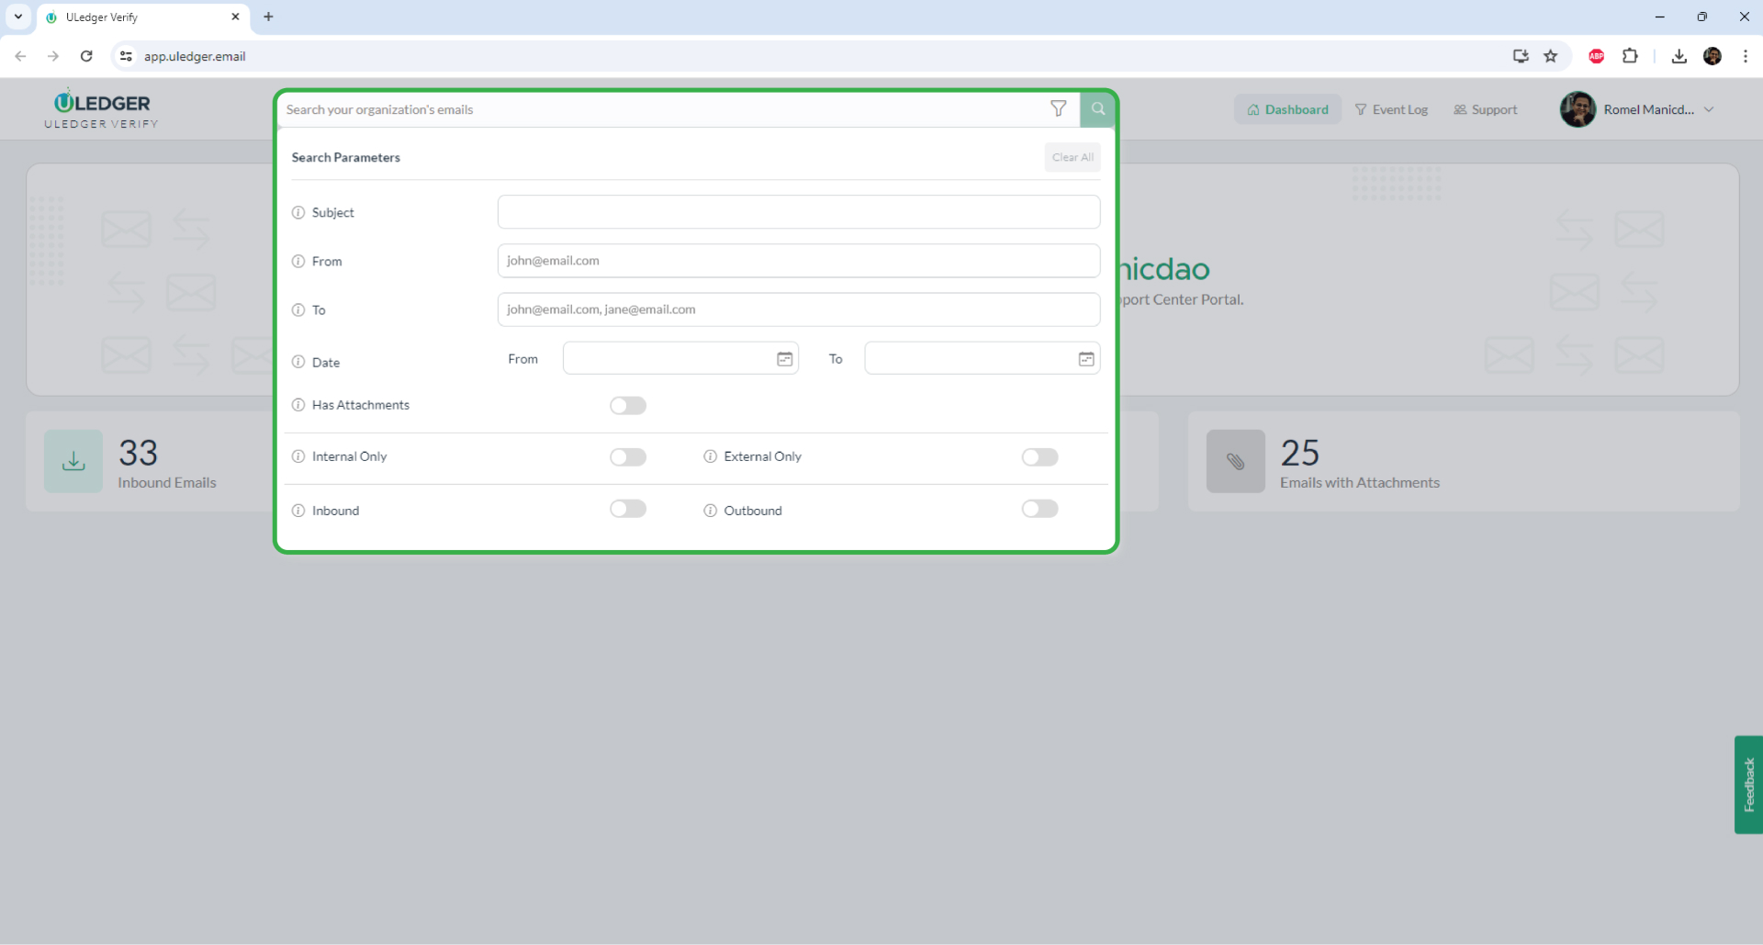Click the paperclip Emails with Attachments icon
The width and height of the screenshot is (1763, 945).
pyautogui.click(x=1236, y=461)
